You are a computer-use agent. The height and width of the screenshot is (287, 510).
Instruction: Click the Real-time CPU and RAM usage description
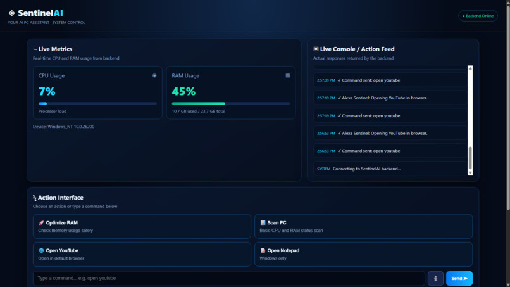click(76, 58)
